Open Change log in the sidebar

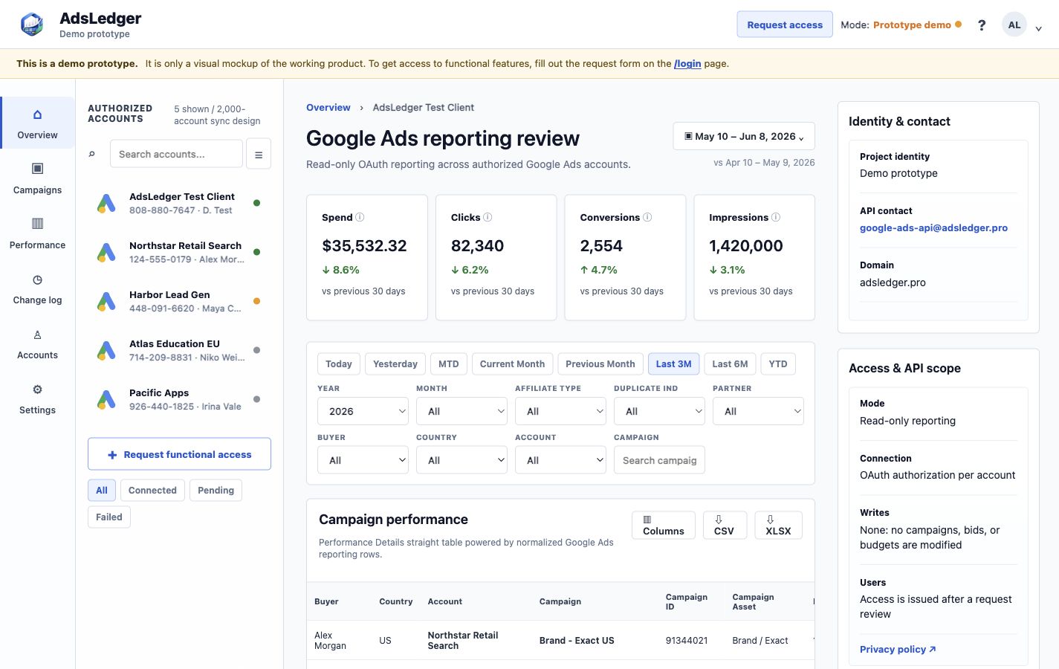click(37, 288)
